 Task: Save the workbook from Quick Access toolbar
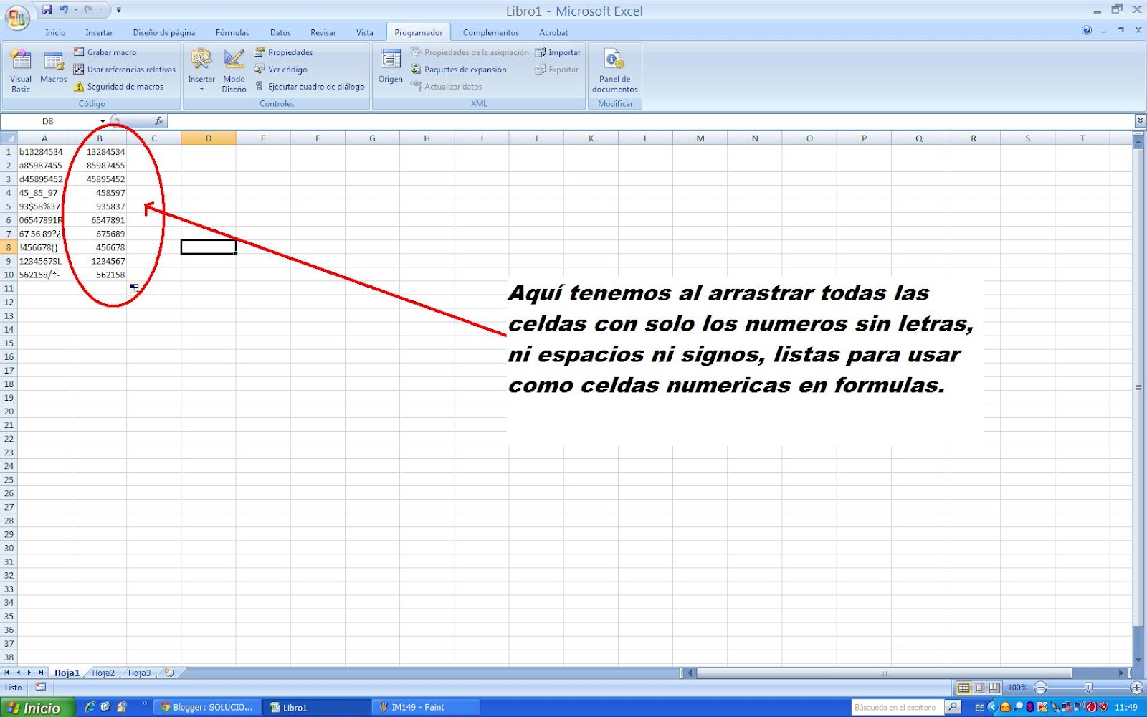click(x=47, y=10)
